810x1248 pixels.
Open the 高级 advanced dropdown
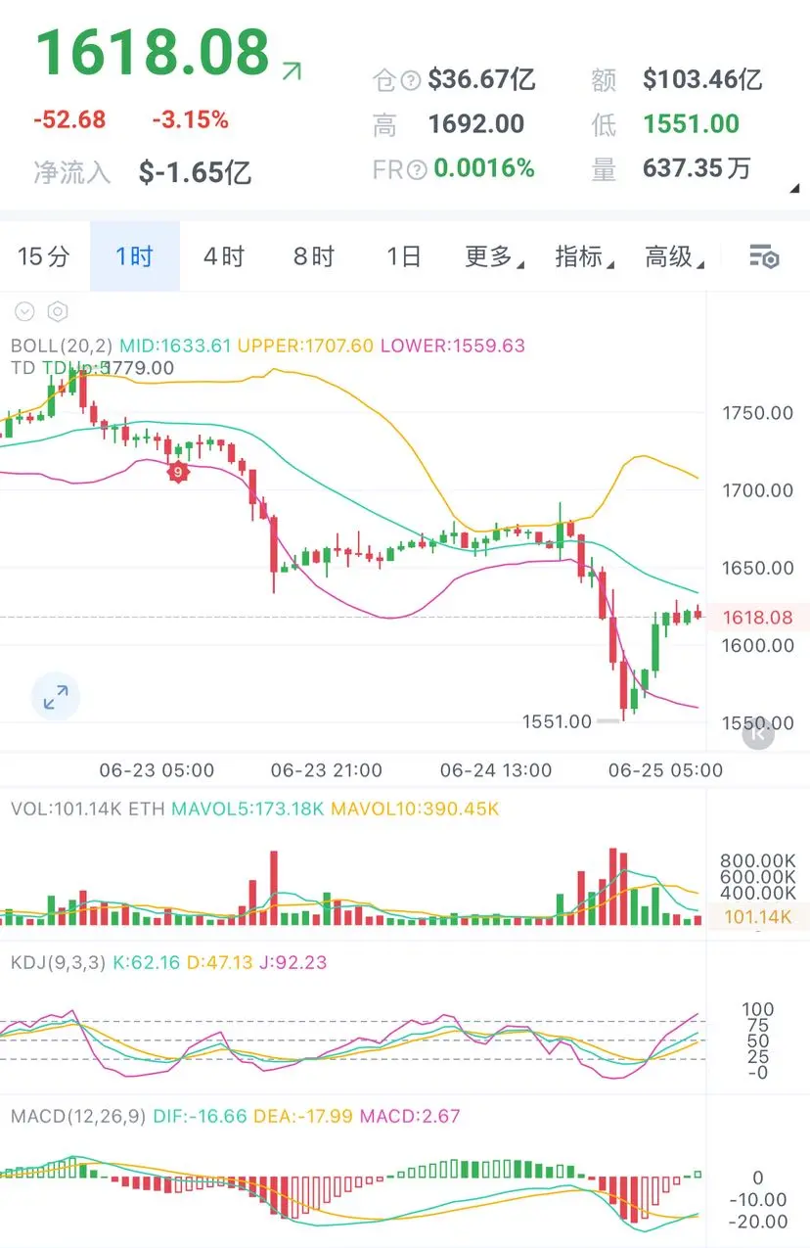tap(674, 257)
